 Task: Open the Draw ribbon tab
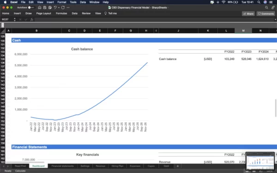click(29, 13)
